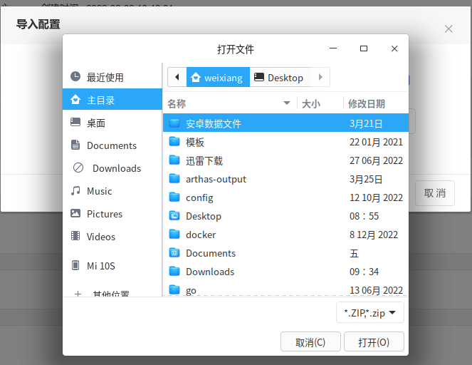Click the blocked icon beside Downloads in sidebar
Image resolution: width=472 pixels, height=365 pixels.
coord(78,168)
